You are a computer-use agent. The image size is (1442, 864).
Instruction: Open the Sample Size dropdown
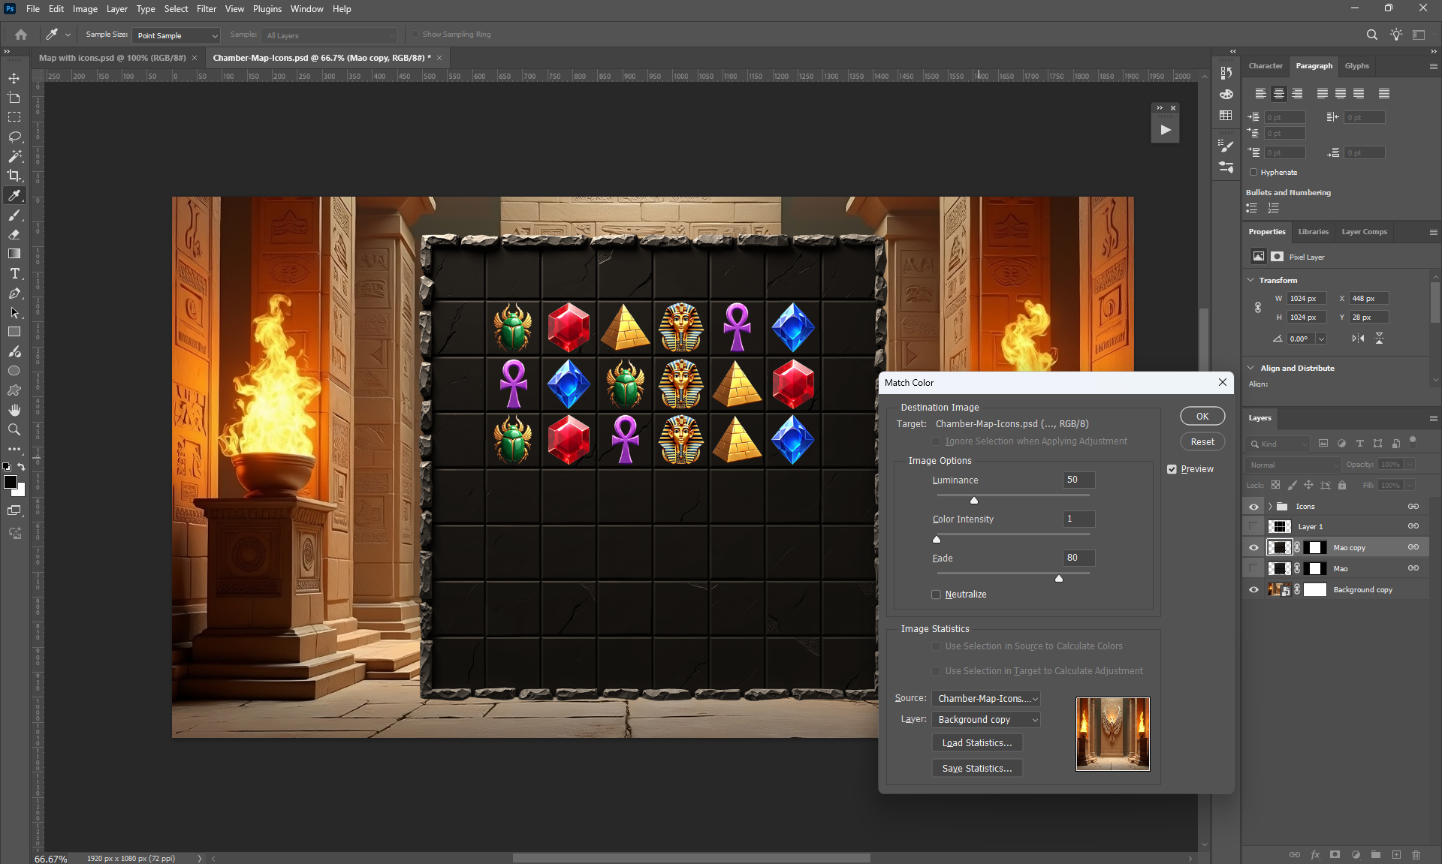(x=176, y=35)
